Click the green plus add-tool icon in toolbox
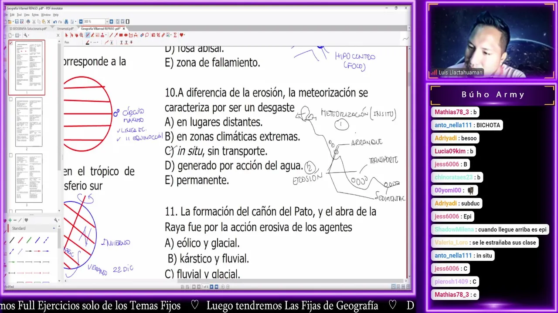The image size is (558, 313). 10,220
